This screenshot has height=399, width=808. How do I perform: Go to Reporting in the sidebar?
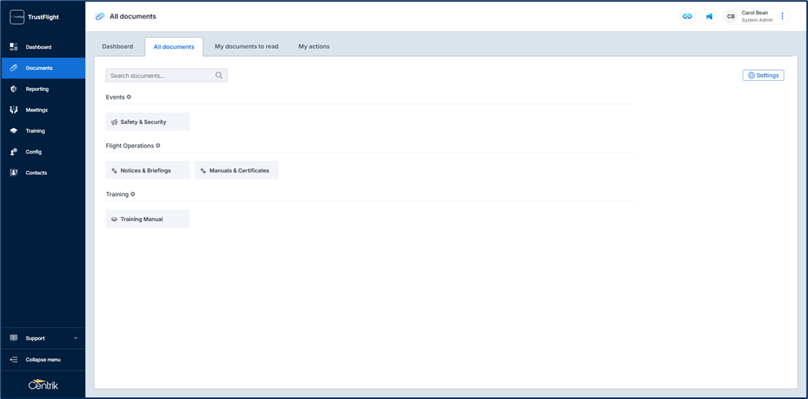[x=37, y=89]
